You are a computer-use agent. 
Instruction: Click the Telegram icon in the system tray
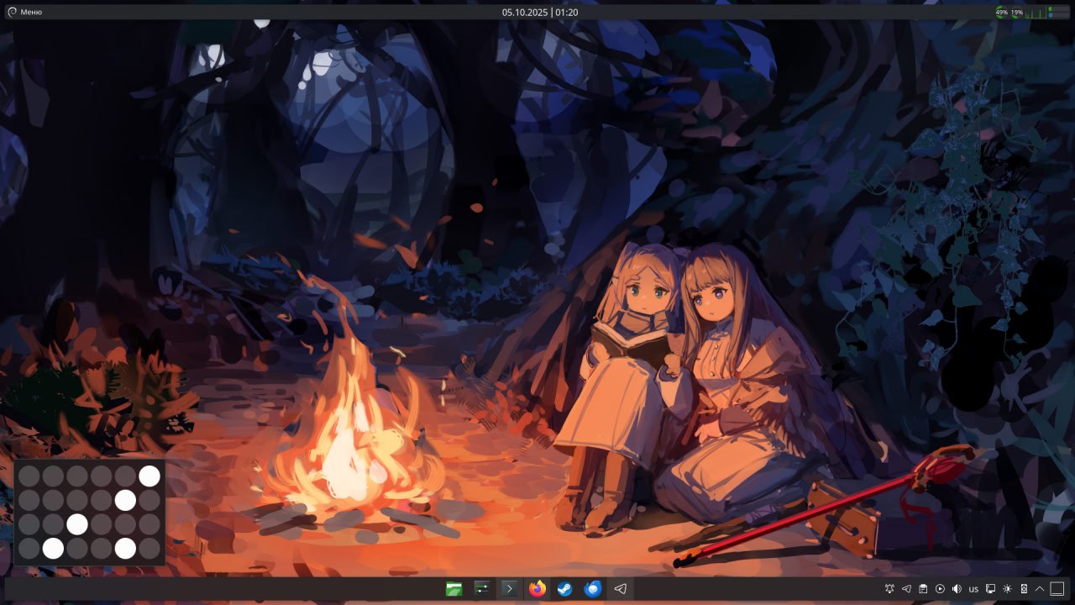click(x=906, y=589)
